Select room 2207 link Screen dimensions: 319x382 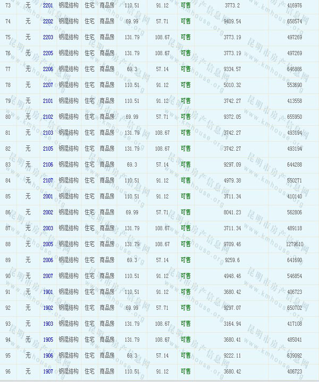[48, 85]
